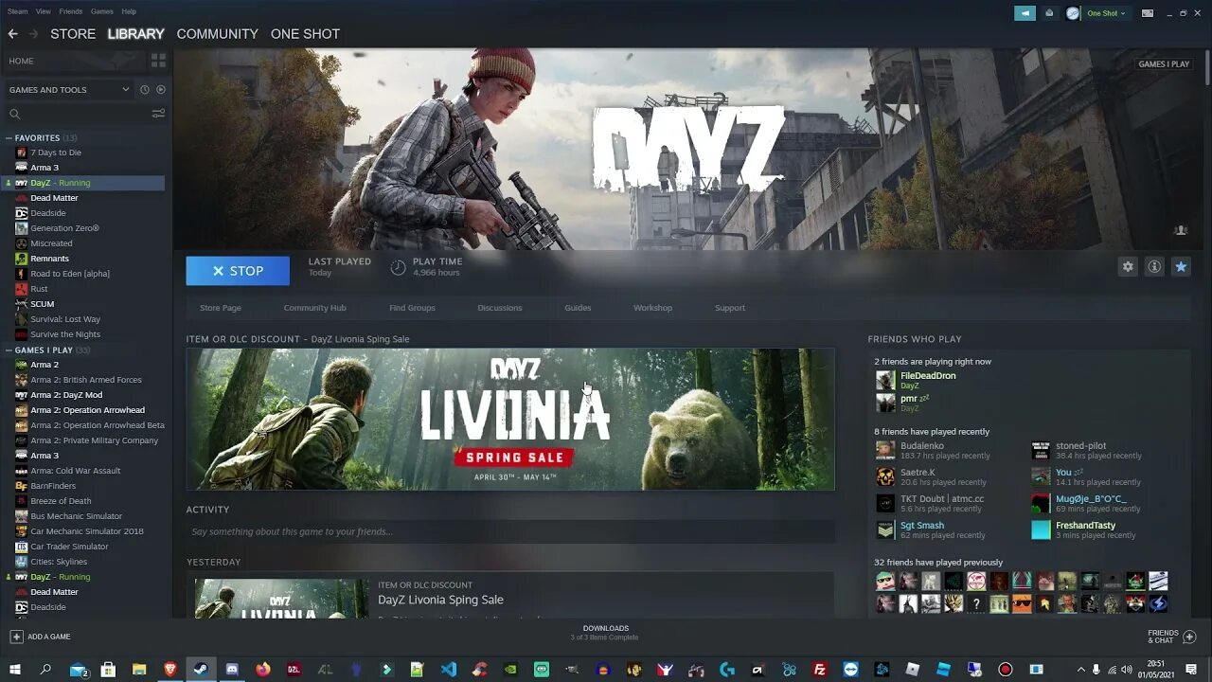Open the View menu

click(x=44, y=11)
